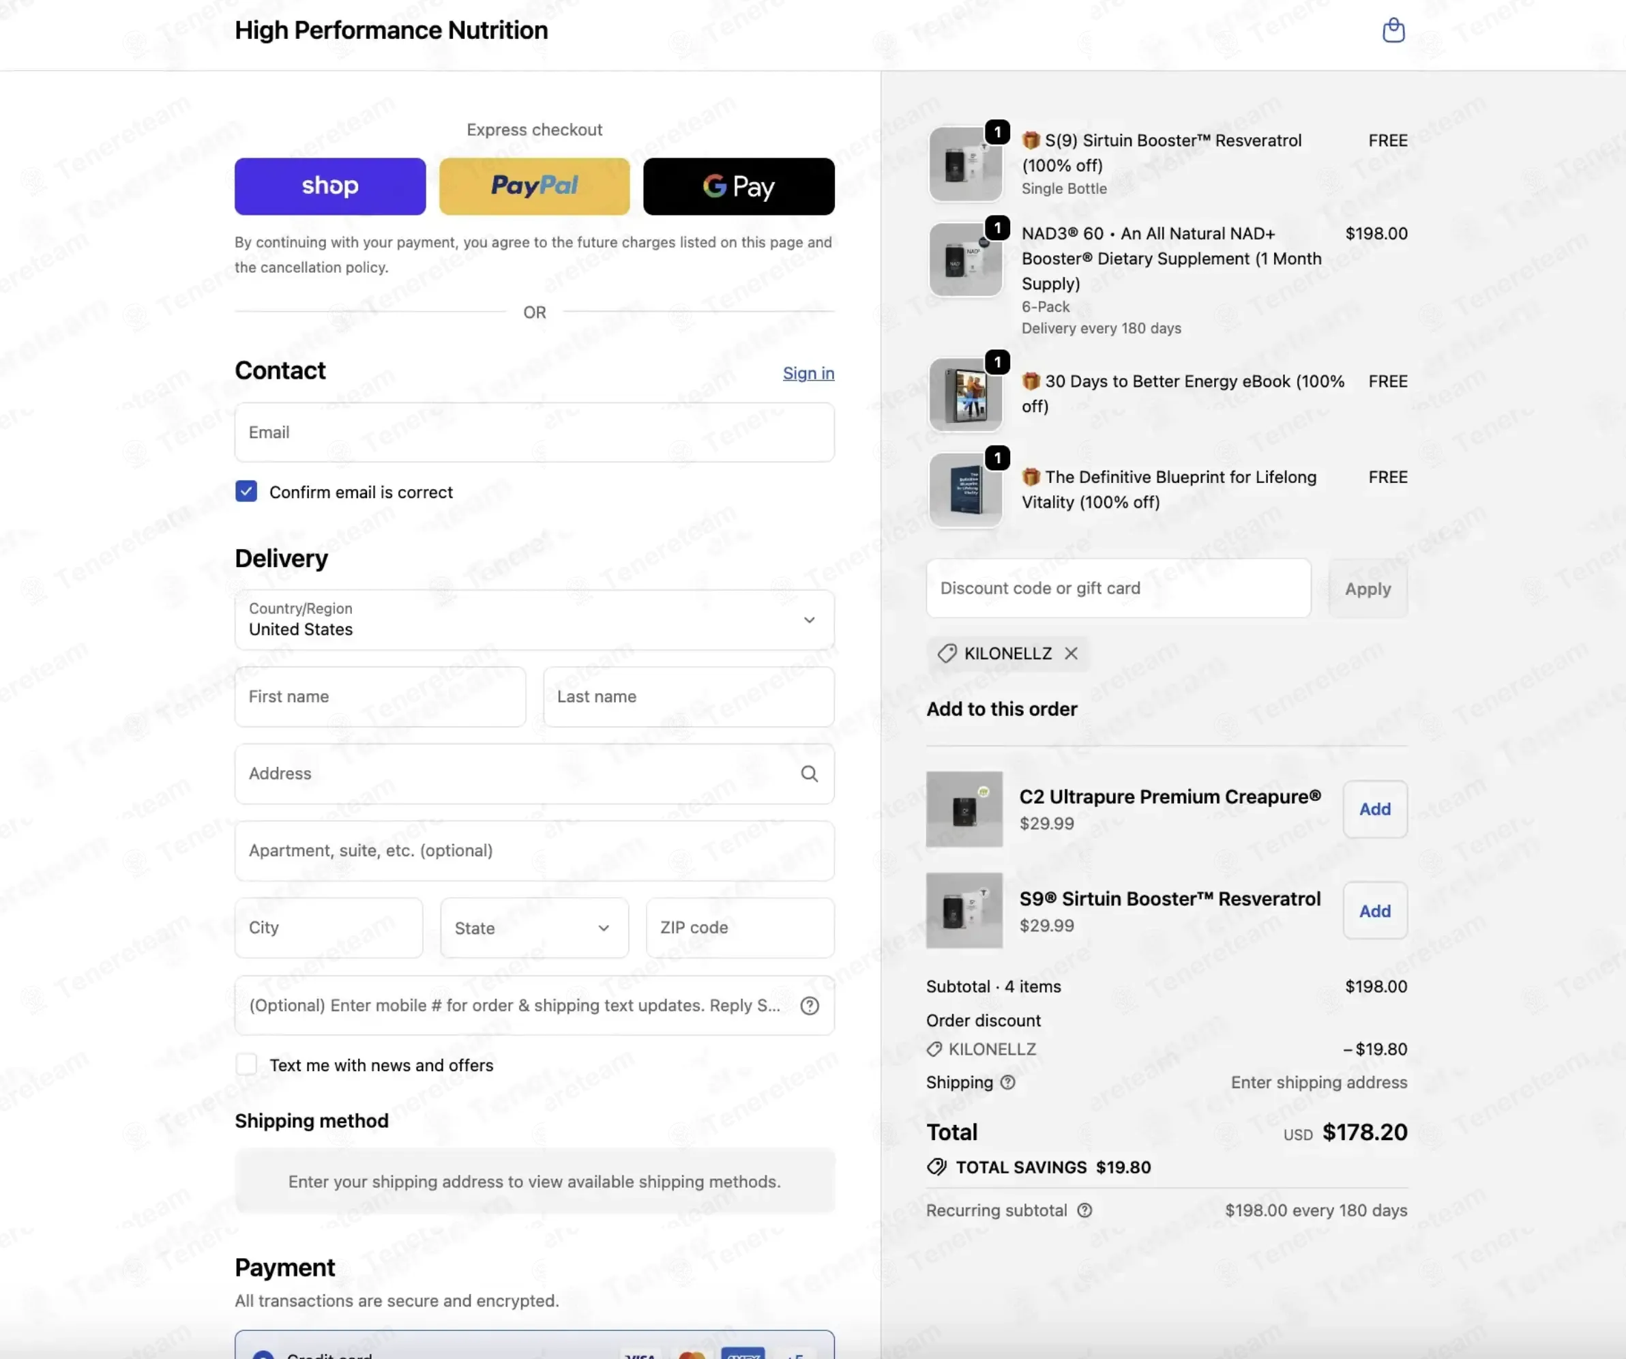Pay with Shop Pay express checkout
This screenshot has height=1359, width=1626.
click(330, 187)
